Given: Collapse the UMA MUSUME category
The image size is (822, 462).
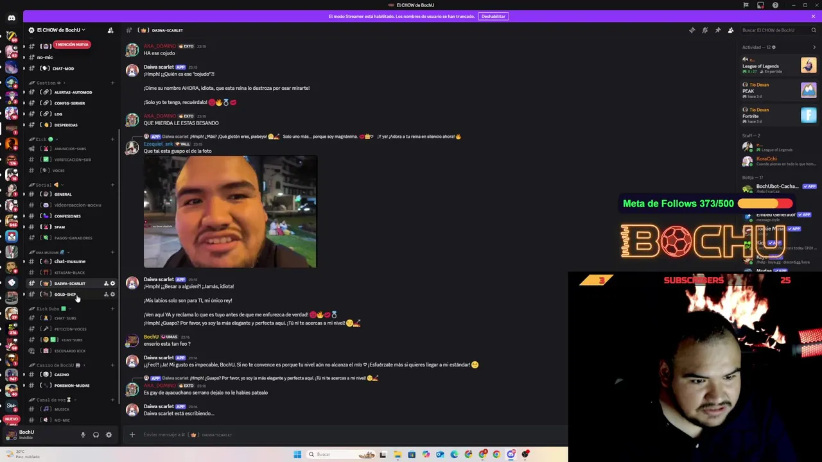Looking at the screenshot, I should [x=48, y=252].
